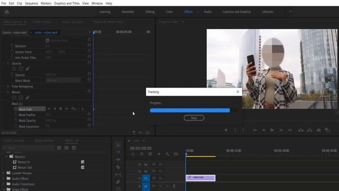Click the Mark Out bracket button

point(244,130)
